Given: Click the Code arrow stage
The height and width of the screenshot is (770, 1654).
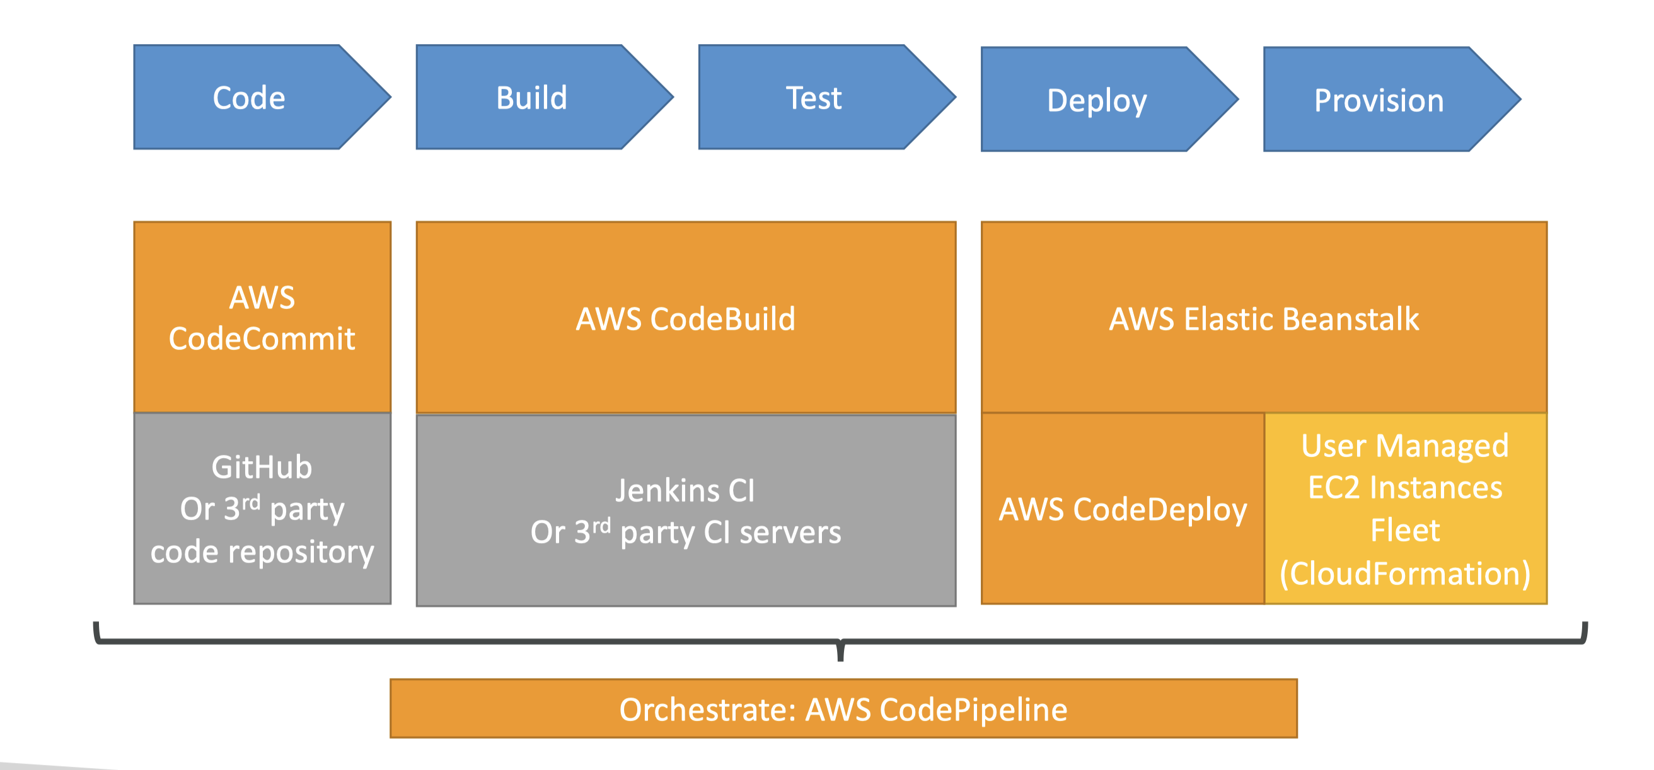Looking at the screenshot, I should (x=249, y=98).
